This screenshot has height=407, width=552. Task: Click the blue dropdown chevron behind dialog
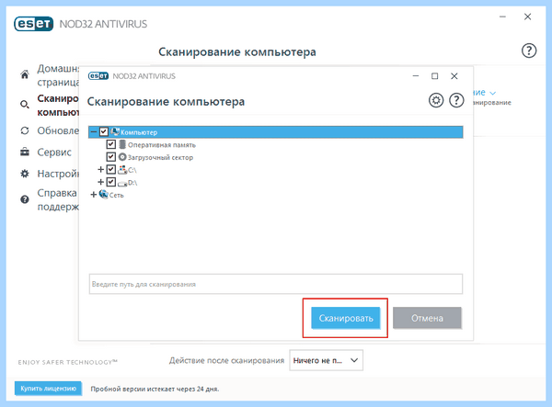pos(493,93)
